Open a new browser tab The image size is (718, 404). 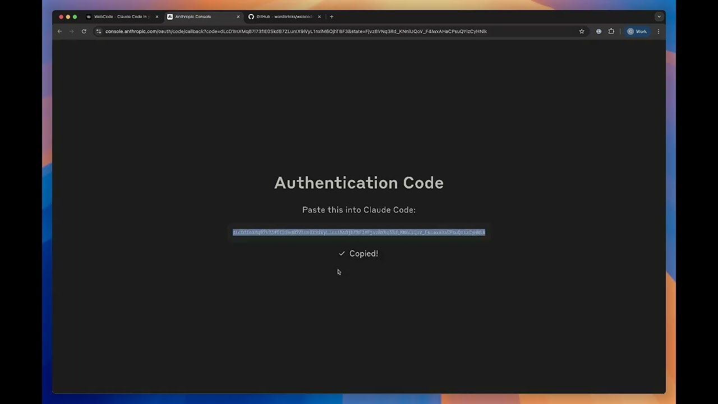[x=332, y=17]
